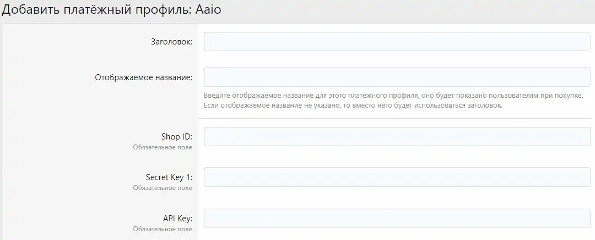Click the Заголовок input field
The width and height of the screenshot is (595, 240).
[x=397, y=41]
